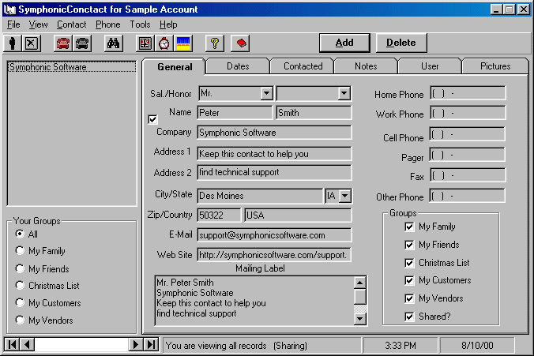Toggle the Shared? checkbox
The height and width of the screenshot is (356, 534).
409,317
